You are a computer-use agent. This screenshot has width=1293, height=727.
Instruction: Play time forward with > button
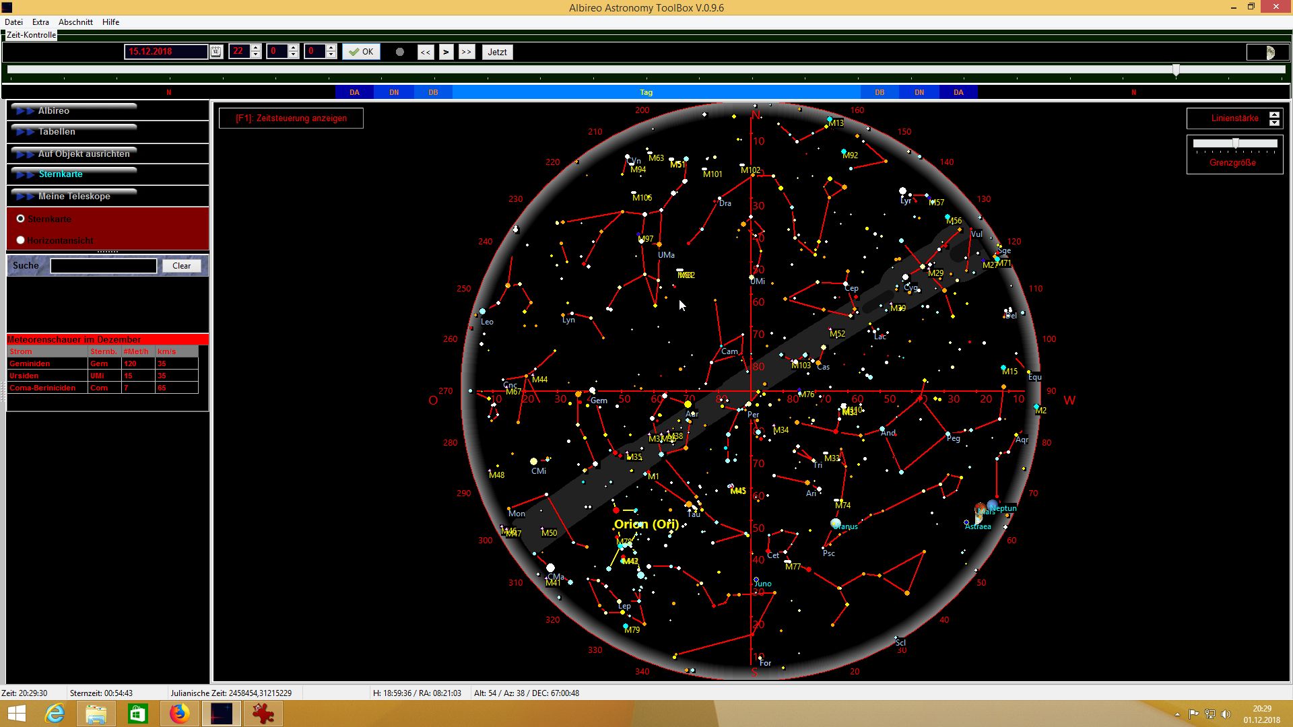tap(446, 52)
